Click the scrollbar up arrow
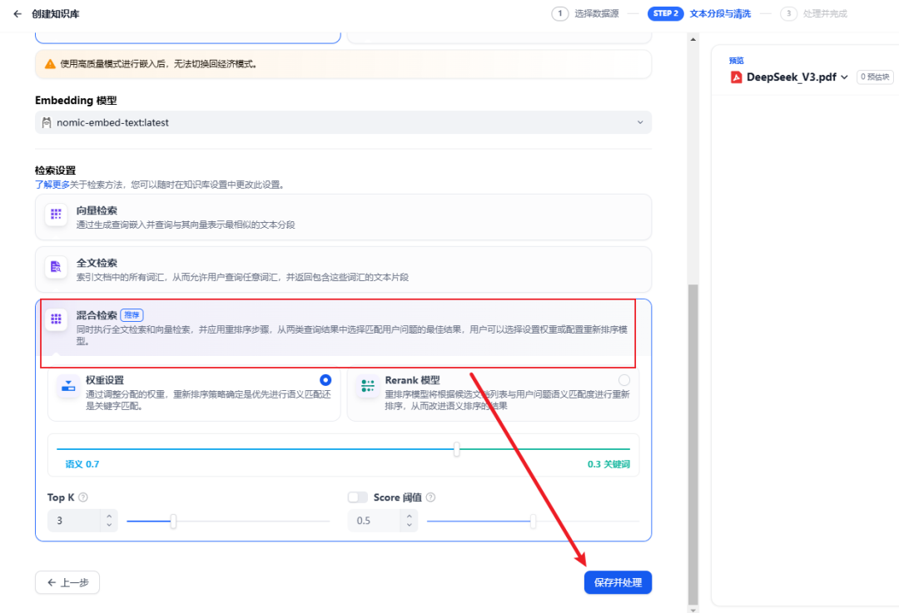 coord(693,39)
